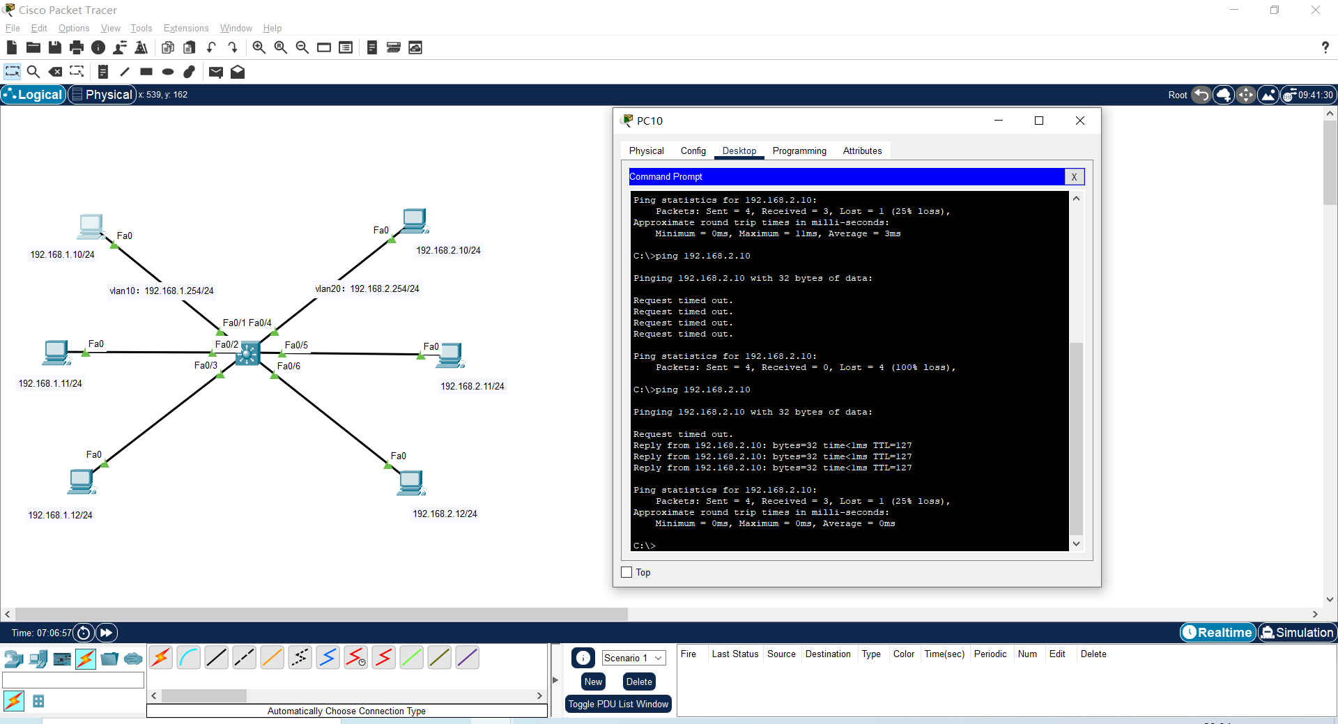The width and height of the screenshot is (1338, 724).
Task: Expand the PDU list panel arrow
Action: (555, 680)
